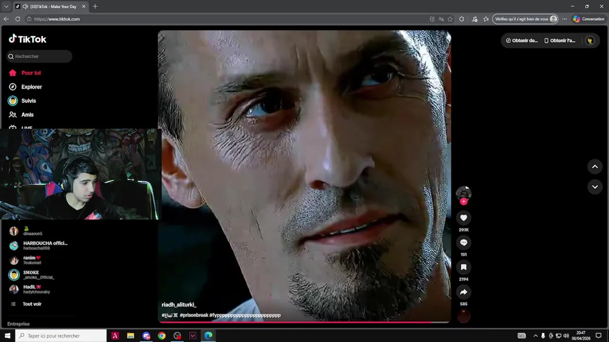
Task: Click the Obtenir l'a... app button
Action: coord(560,41)
